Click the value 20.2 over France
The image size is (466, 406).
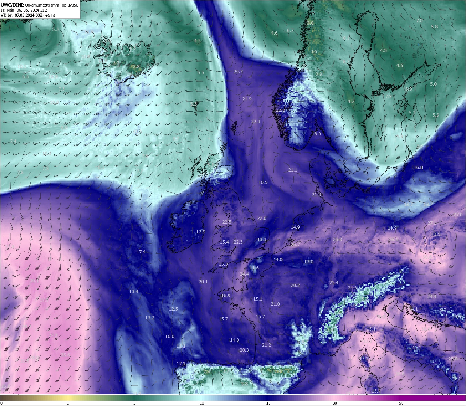[295, 285]
